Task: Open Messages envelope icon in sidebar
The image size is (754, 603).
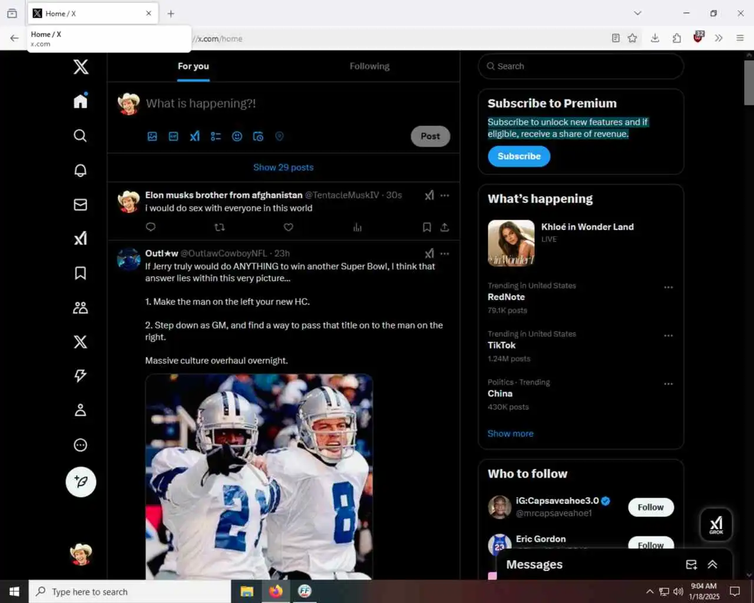Action: click(x=81, y=204)
